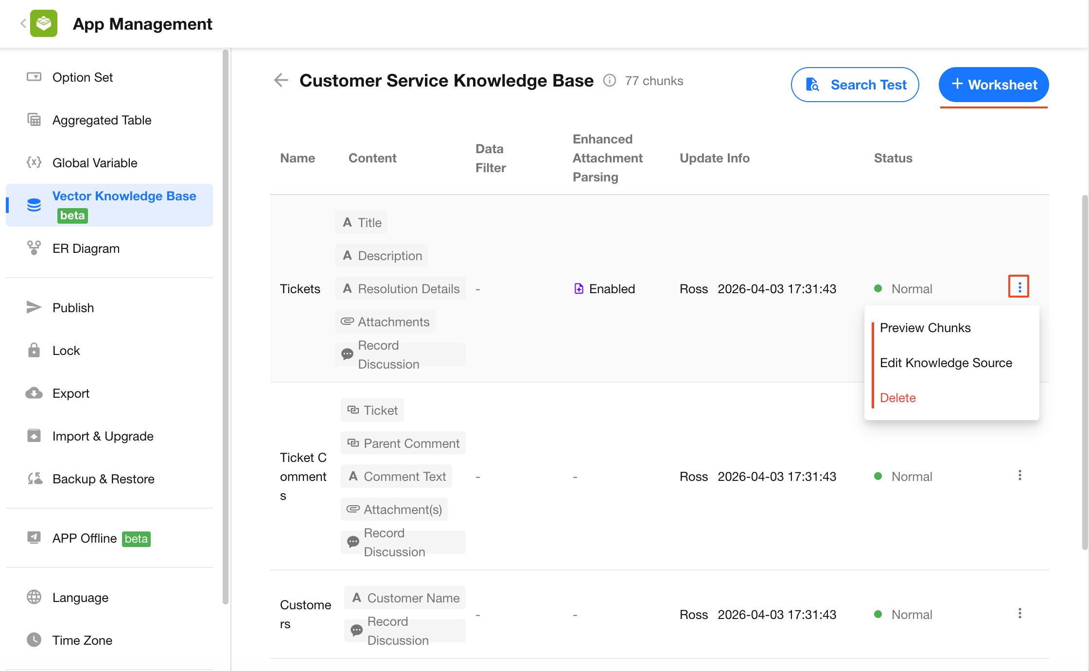Click the info icon next to knowledge base title
This screenshot has height=671, width=1089.
pos(609,80)
